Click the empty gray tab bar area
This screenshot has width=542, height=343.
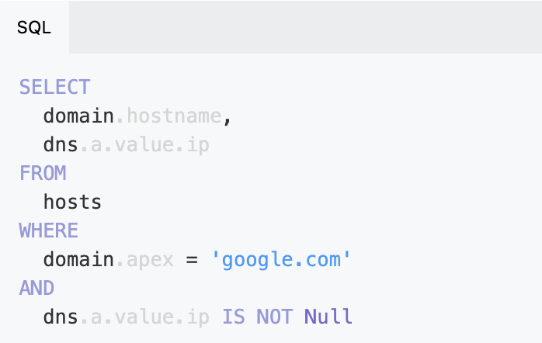coord(306,27)
